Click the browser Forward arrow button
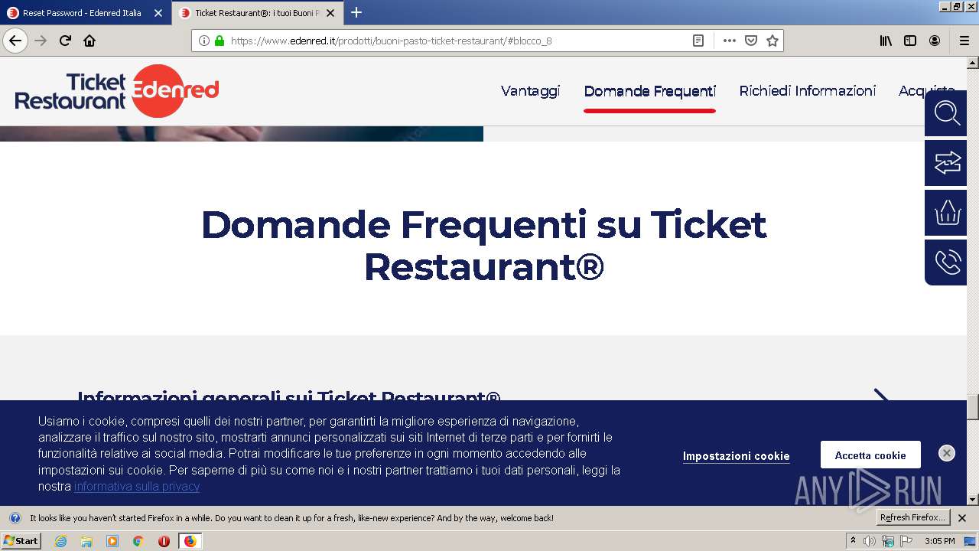 click(41, 41)
